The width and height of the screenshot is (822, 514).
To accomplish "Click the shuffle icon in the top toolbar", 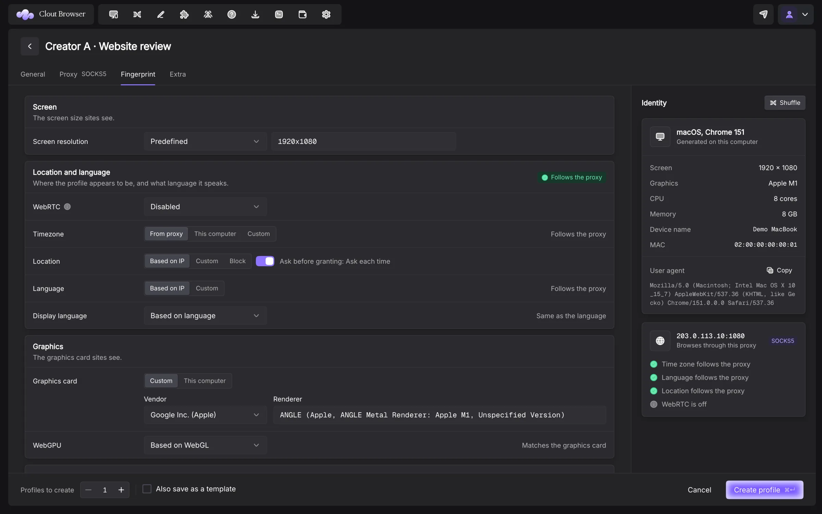I will coord(137,14).
